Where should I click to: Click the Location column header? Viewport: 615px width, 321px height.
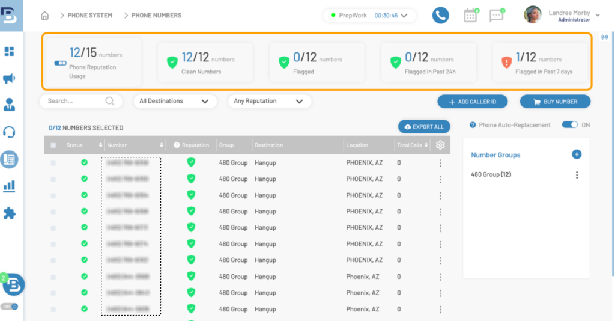357,145
